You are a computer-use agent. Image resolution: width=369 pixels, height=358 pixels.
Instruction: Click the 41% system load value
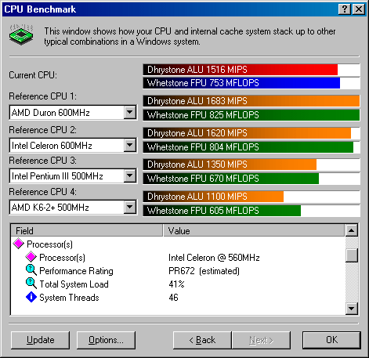(x=176, y=284)
